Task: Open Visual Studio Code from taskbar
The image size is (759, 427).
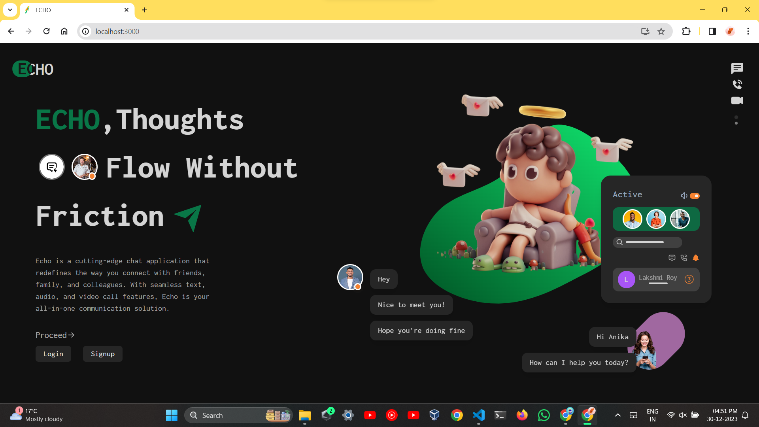Action: (478, 415)
